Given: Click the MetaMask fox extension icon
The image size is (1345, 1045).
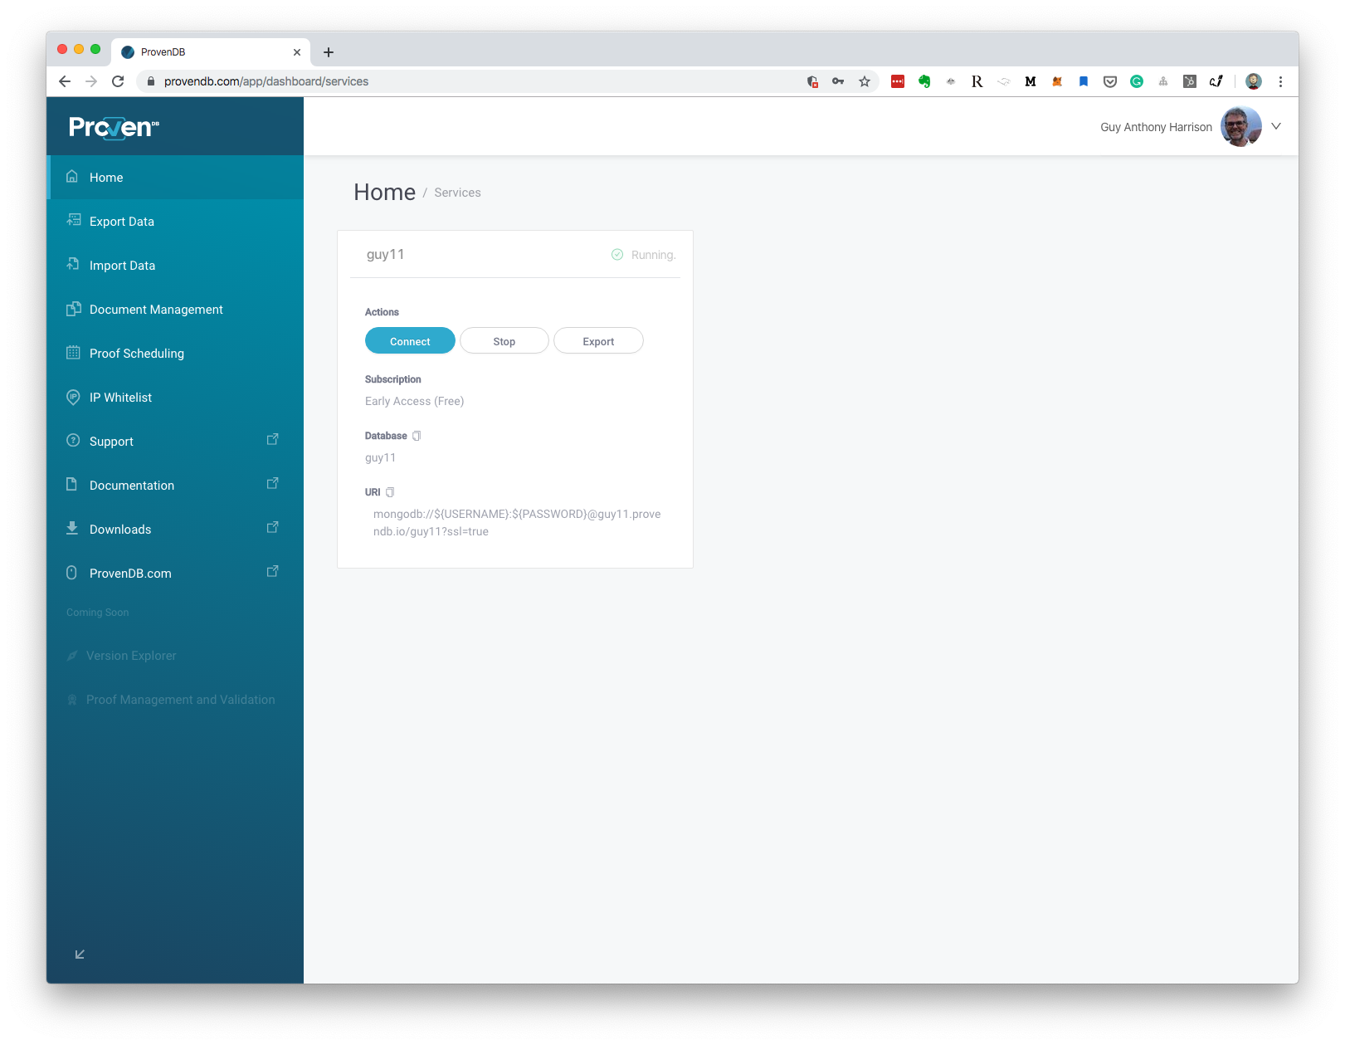Looking at the screenshot, I should click(x=1057, y=81).
